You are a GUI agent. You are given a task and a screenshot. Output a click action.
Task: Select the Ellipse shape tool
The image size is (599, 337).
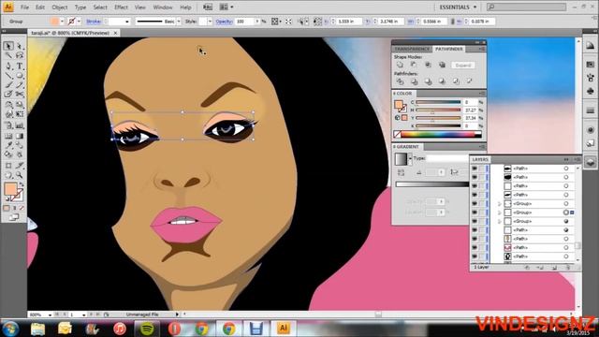click(x=20, y=76)
